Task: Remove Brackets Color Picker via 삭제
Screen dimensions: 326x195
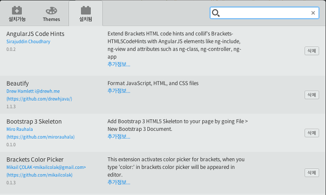Action: pyautogui.click(x=312, y=173)
